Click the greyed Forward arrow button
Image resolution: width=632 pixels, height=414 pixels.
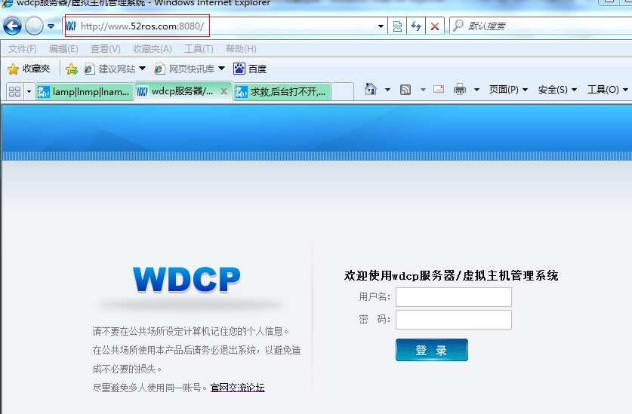coord(34,26)
